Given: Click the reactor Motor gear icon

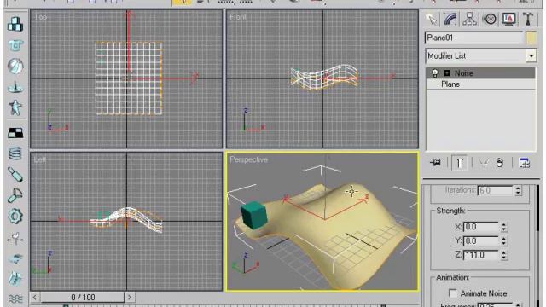Looking at the screenshot, I should [x=15, y=217].
